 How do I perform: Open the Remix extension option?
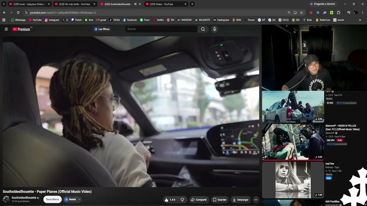[x=71, y=199]
